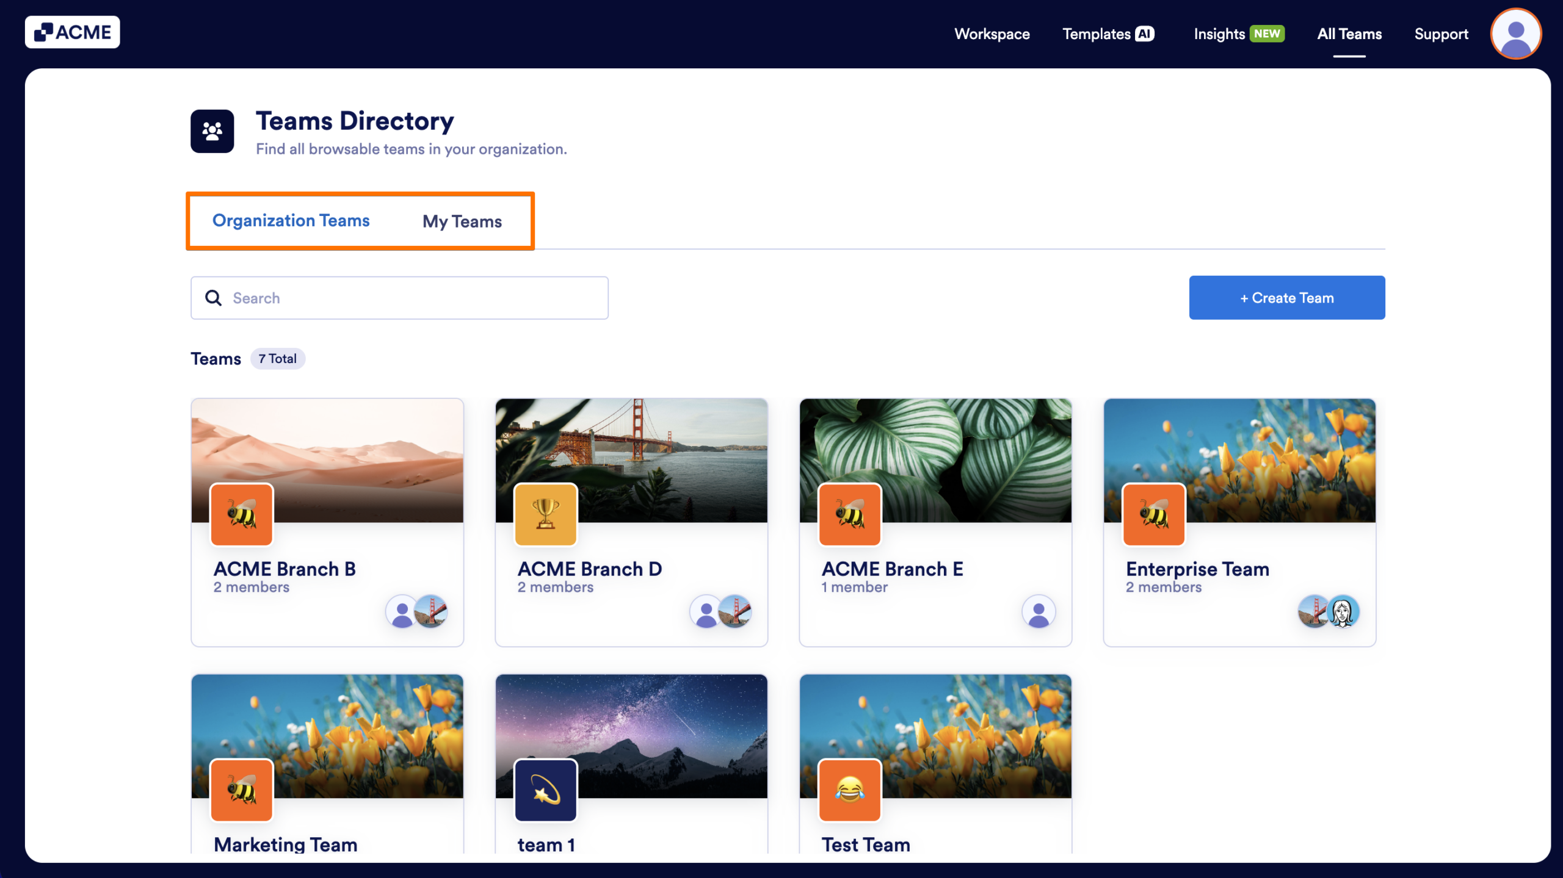
Task: Click the member avatar on ACME Branch E
Action: click(x=1038, y=611)
